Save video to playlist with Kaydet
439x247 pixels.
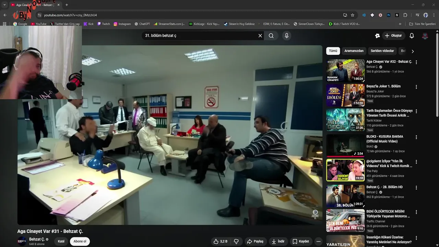(x=301, y=242)
